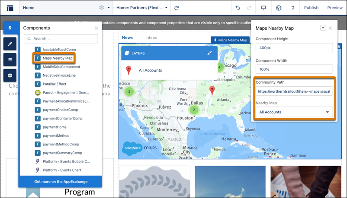
Task: Select paymentMethod component
Action: (x=52, y=135)
